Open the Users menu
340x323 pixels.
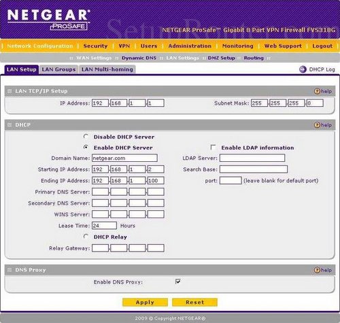149,46
